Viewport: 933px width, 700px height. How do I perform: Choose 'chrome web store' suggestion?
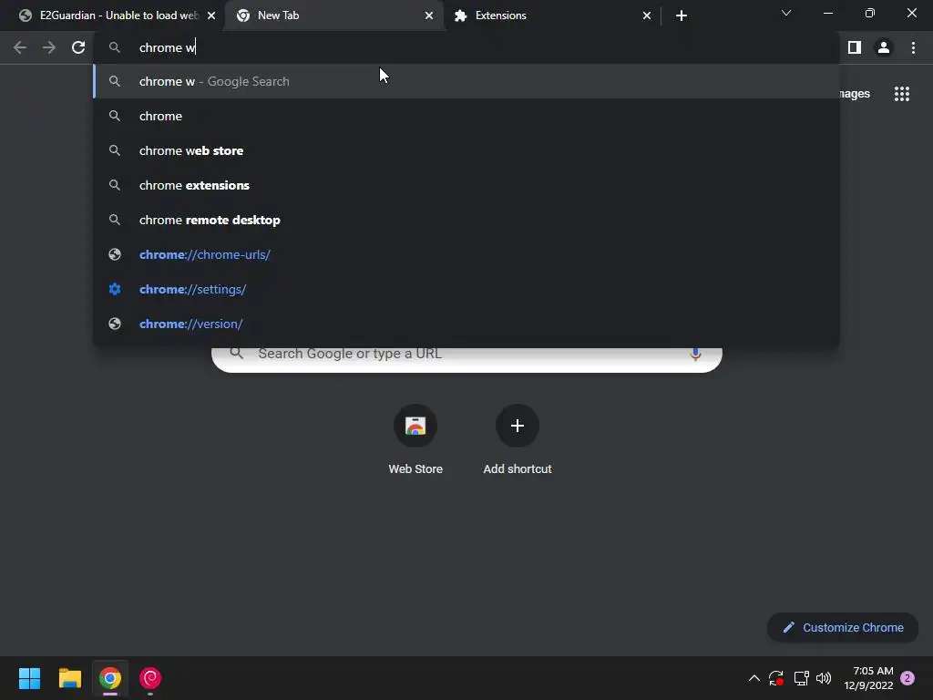(x=466, y=150)
